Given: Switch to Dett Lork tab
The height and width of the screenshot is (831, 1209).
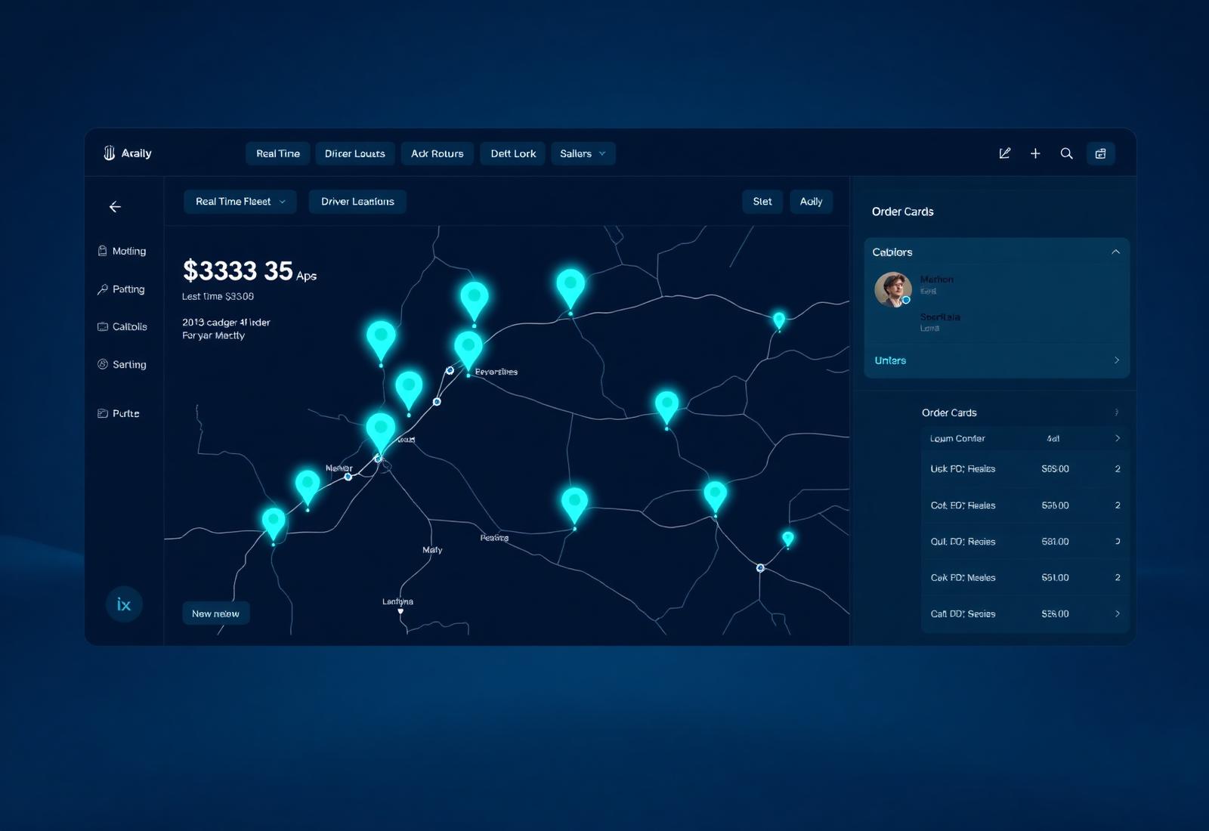Looking at the screenshot, I should click(x=513, y=153).
